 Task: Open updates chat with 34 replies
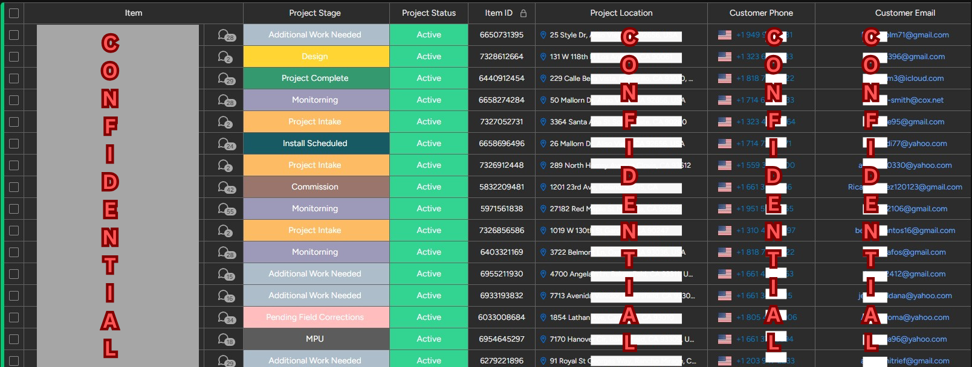click(x=226, y=318)
